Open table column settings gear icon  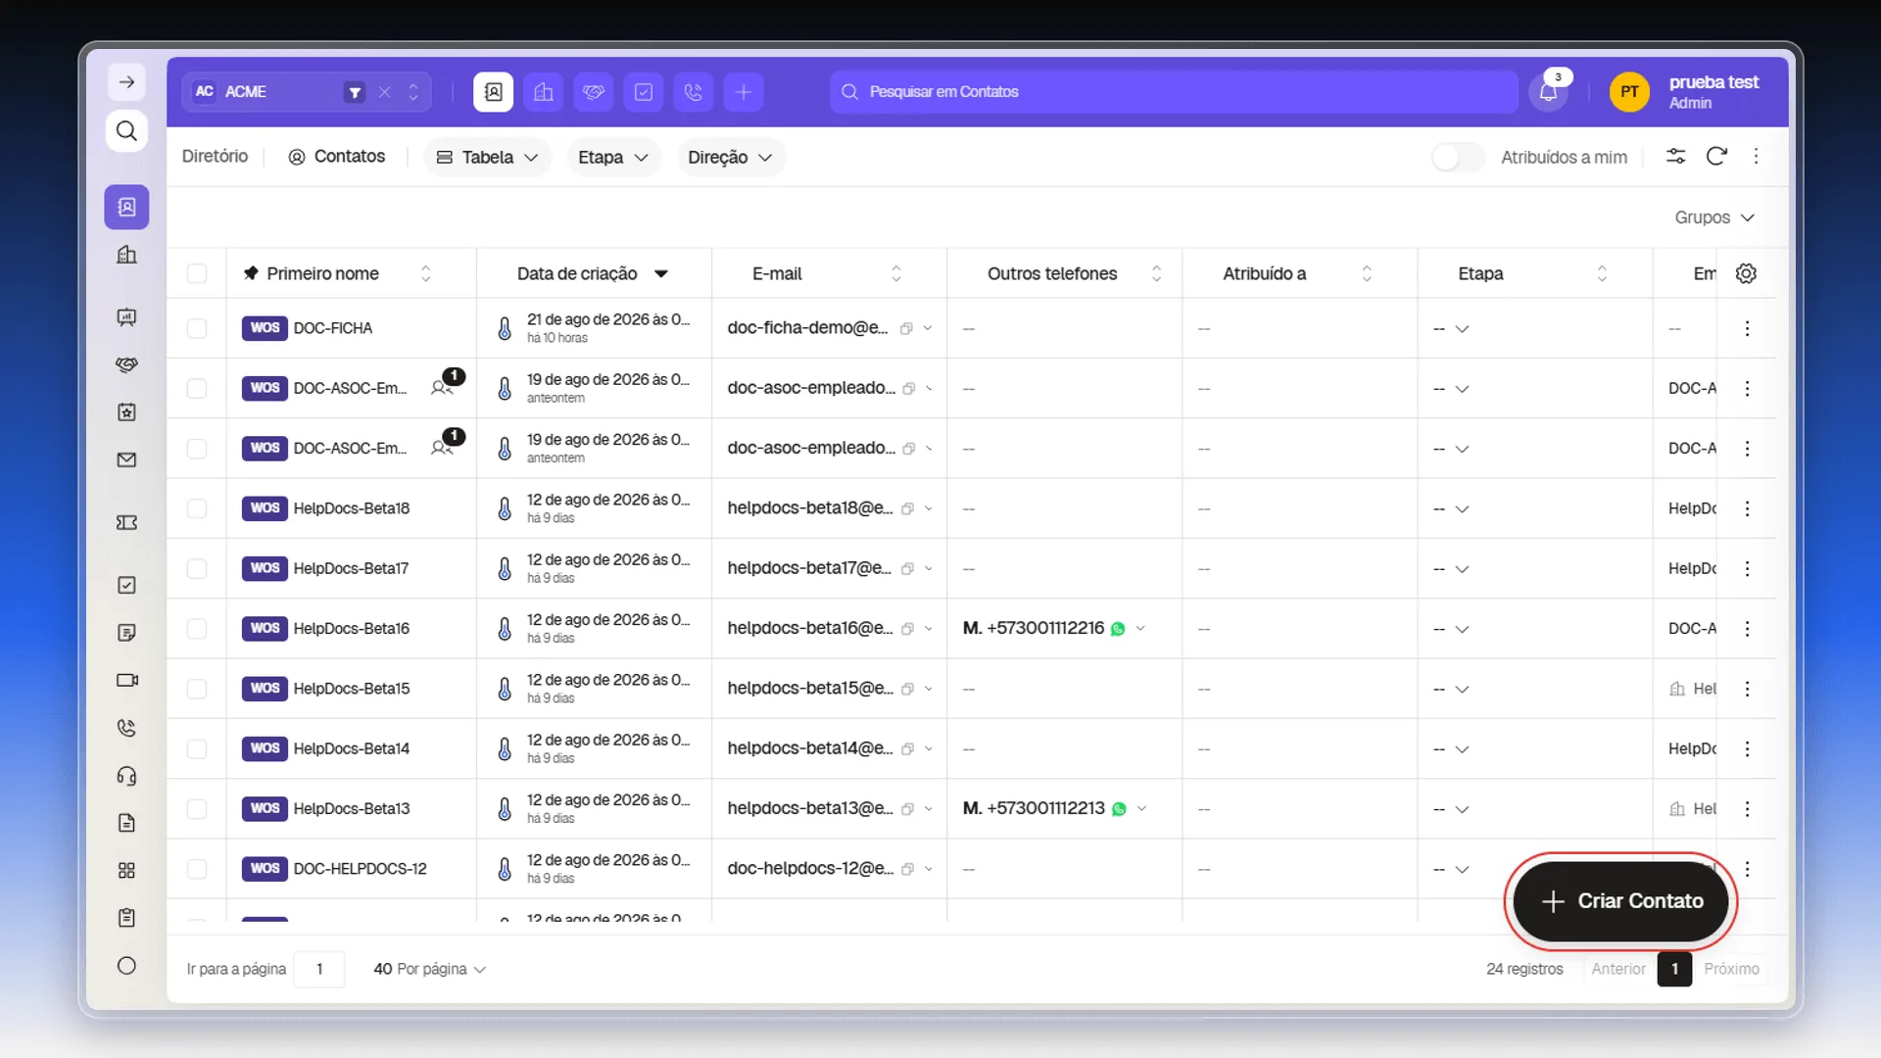pyautogui.click(x=1746, y=273)
